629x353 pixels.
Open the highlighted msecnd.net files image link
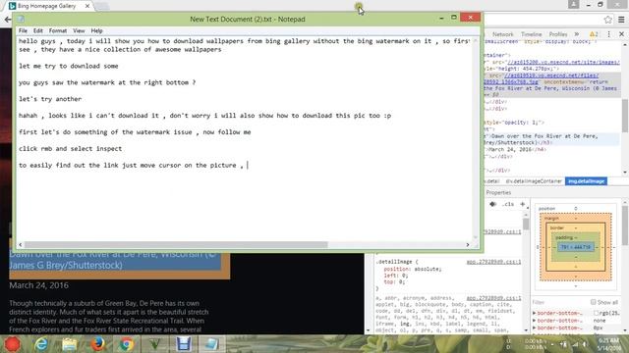click(x=551, y=76)
